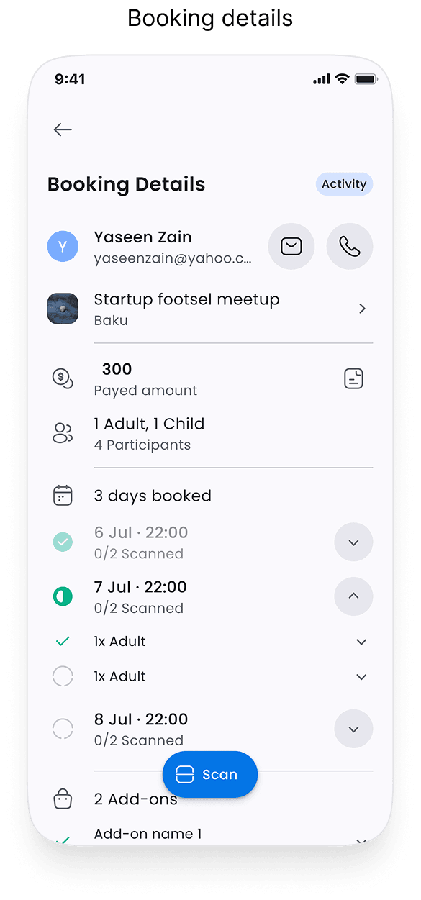The height and width of the screenshot is (900, 421).
Task: Tap the calendar icon next to 3 days booked
Action: point(63,495)
